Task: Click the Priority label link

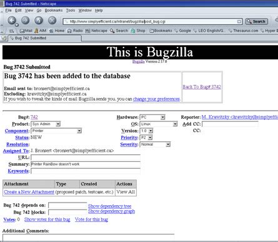Action: (x=129, y=138)
